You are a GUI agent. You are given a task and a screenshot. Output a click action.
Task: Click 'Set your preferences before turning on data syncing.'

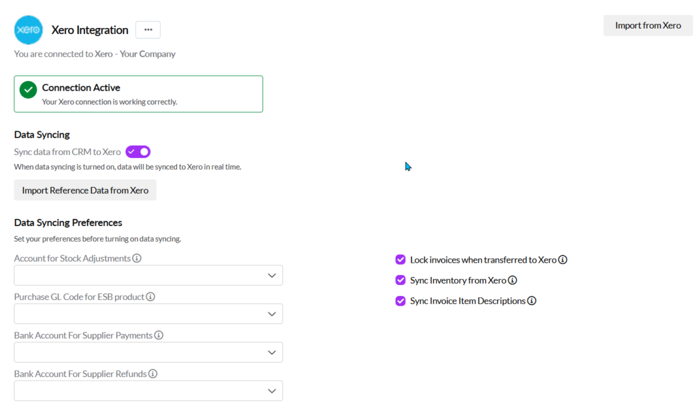(x=97, y=239)
